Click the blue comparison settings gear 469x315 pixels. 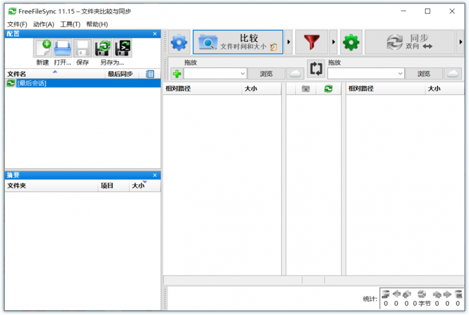click(179, 42)
